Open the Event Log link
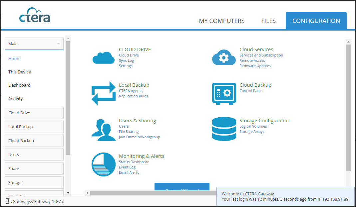The height and width of the screenshot is (207, 356). click(x=127, y=167)
